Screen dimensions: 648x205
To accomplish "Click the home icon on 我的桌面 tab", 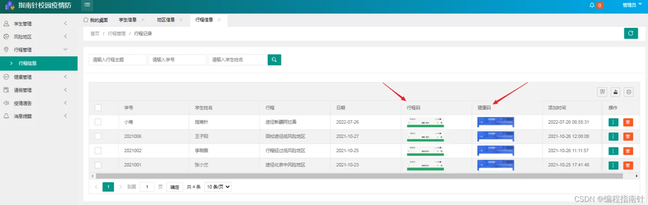I will pyautogui.click(x=86, y=20).
